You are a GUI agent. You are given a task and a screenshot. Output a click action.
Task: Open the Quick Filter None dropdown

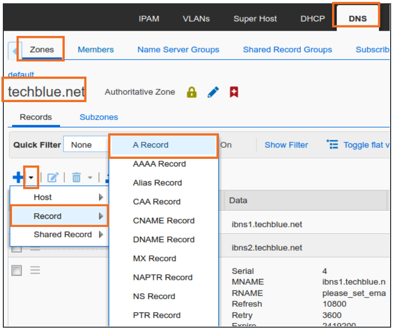[x=85, y=145]
